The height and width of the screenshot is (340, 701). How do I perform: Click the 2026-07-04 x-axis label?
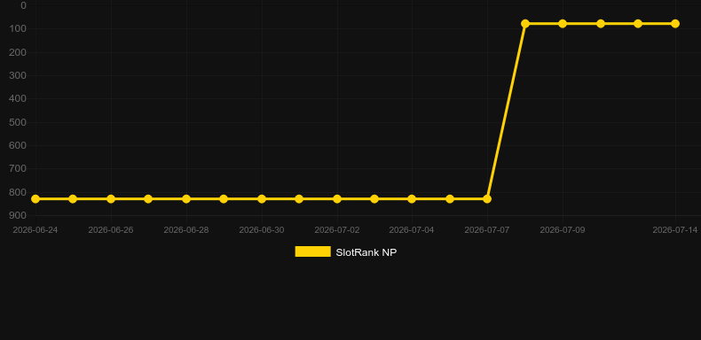pos(412,230)
